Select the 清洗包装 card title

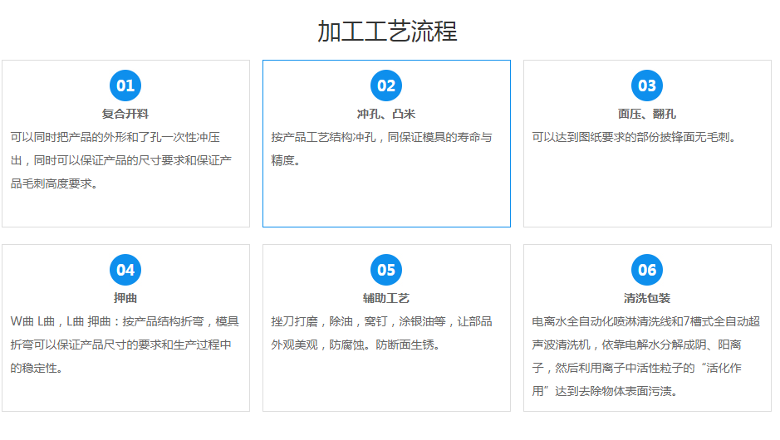click(647, 298)
